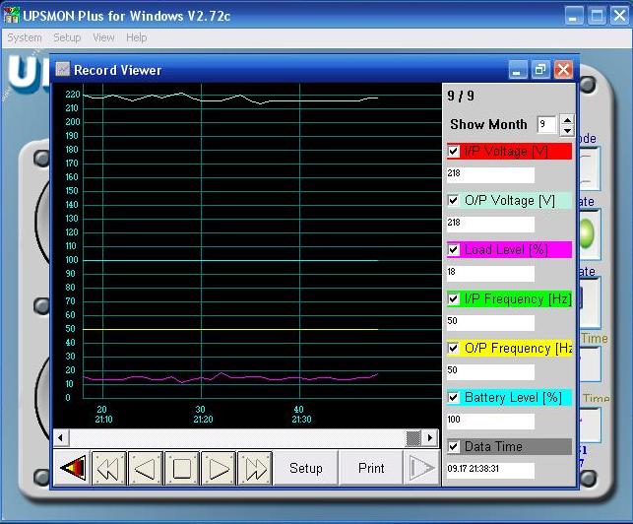
Task: Increase Show Month with the up arrow
Action: (x=566, y=120)
